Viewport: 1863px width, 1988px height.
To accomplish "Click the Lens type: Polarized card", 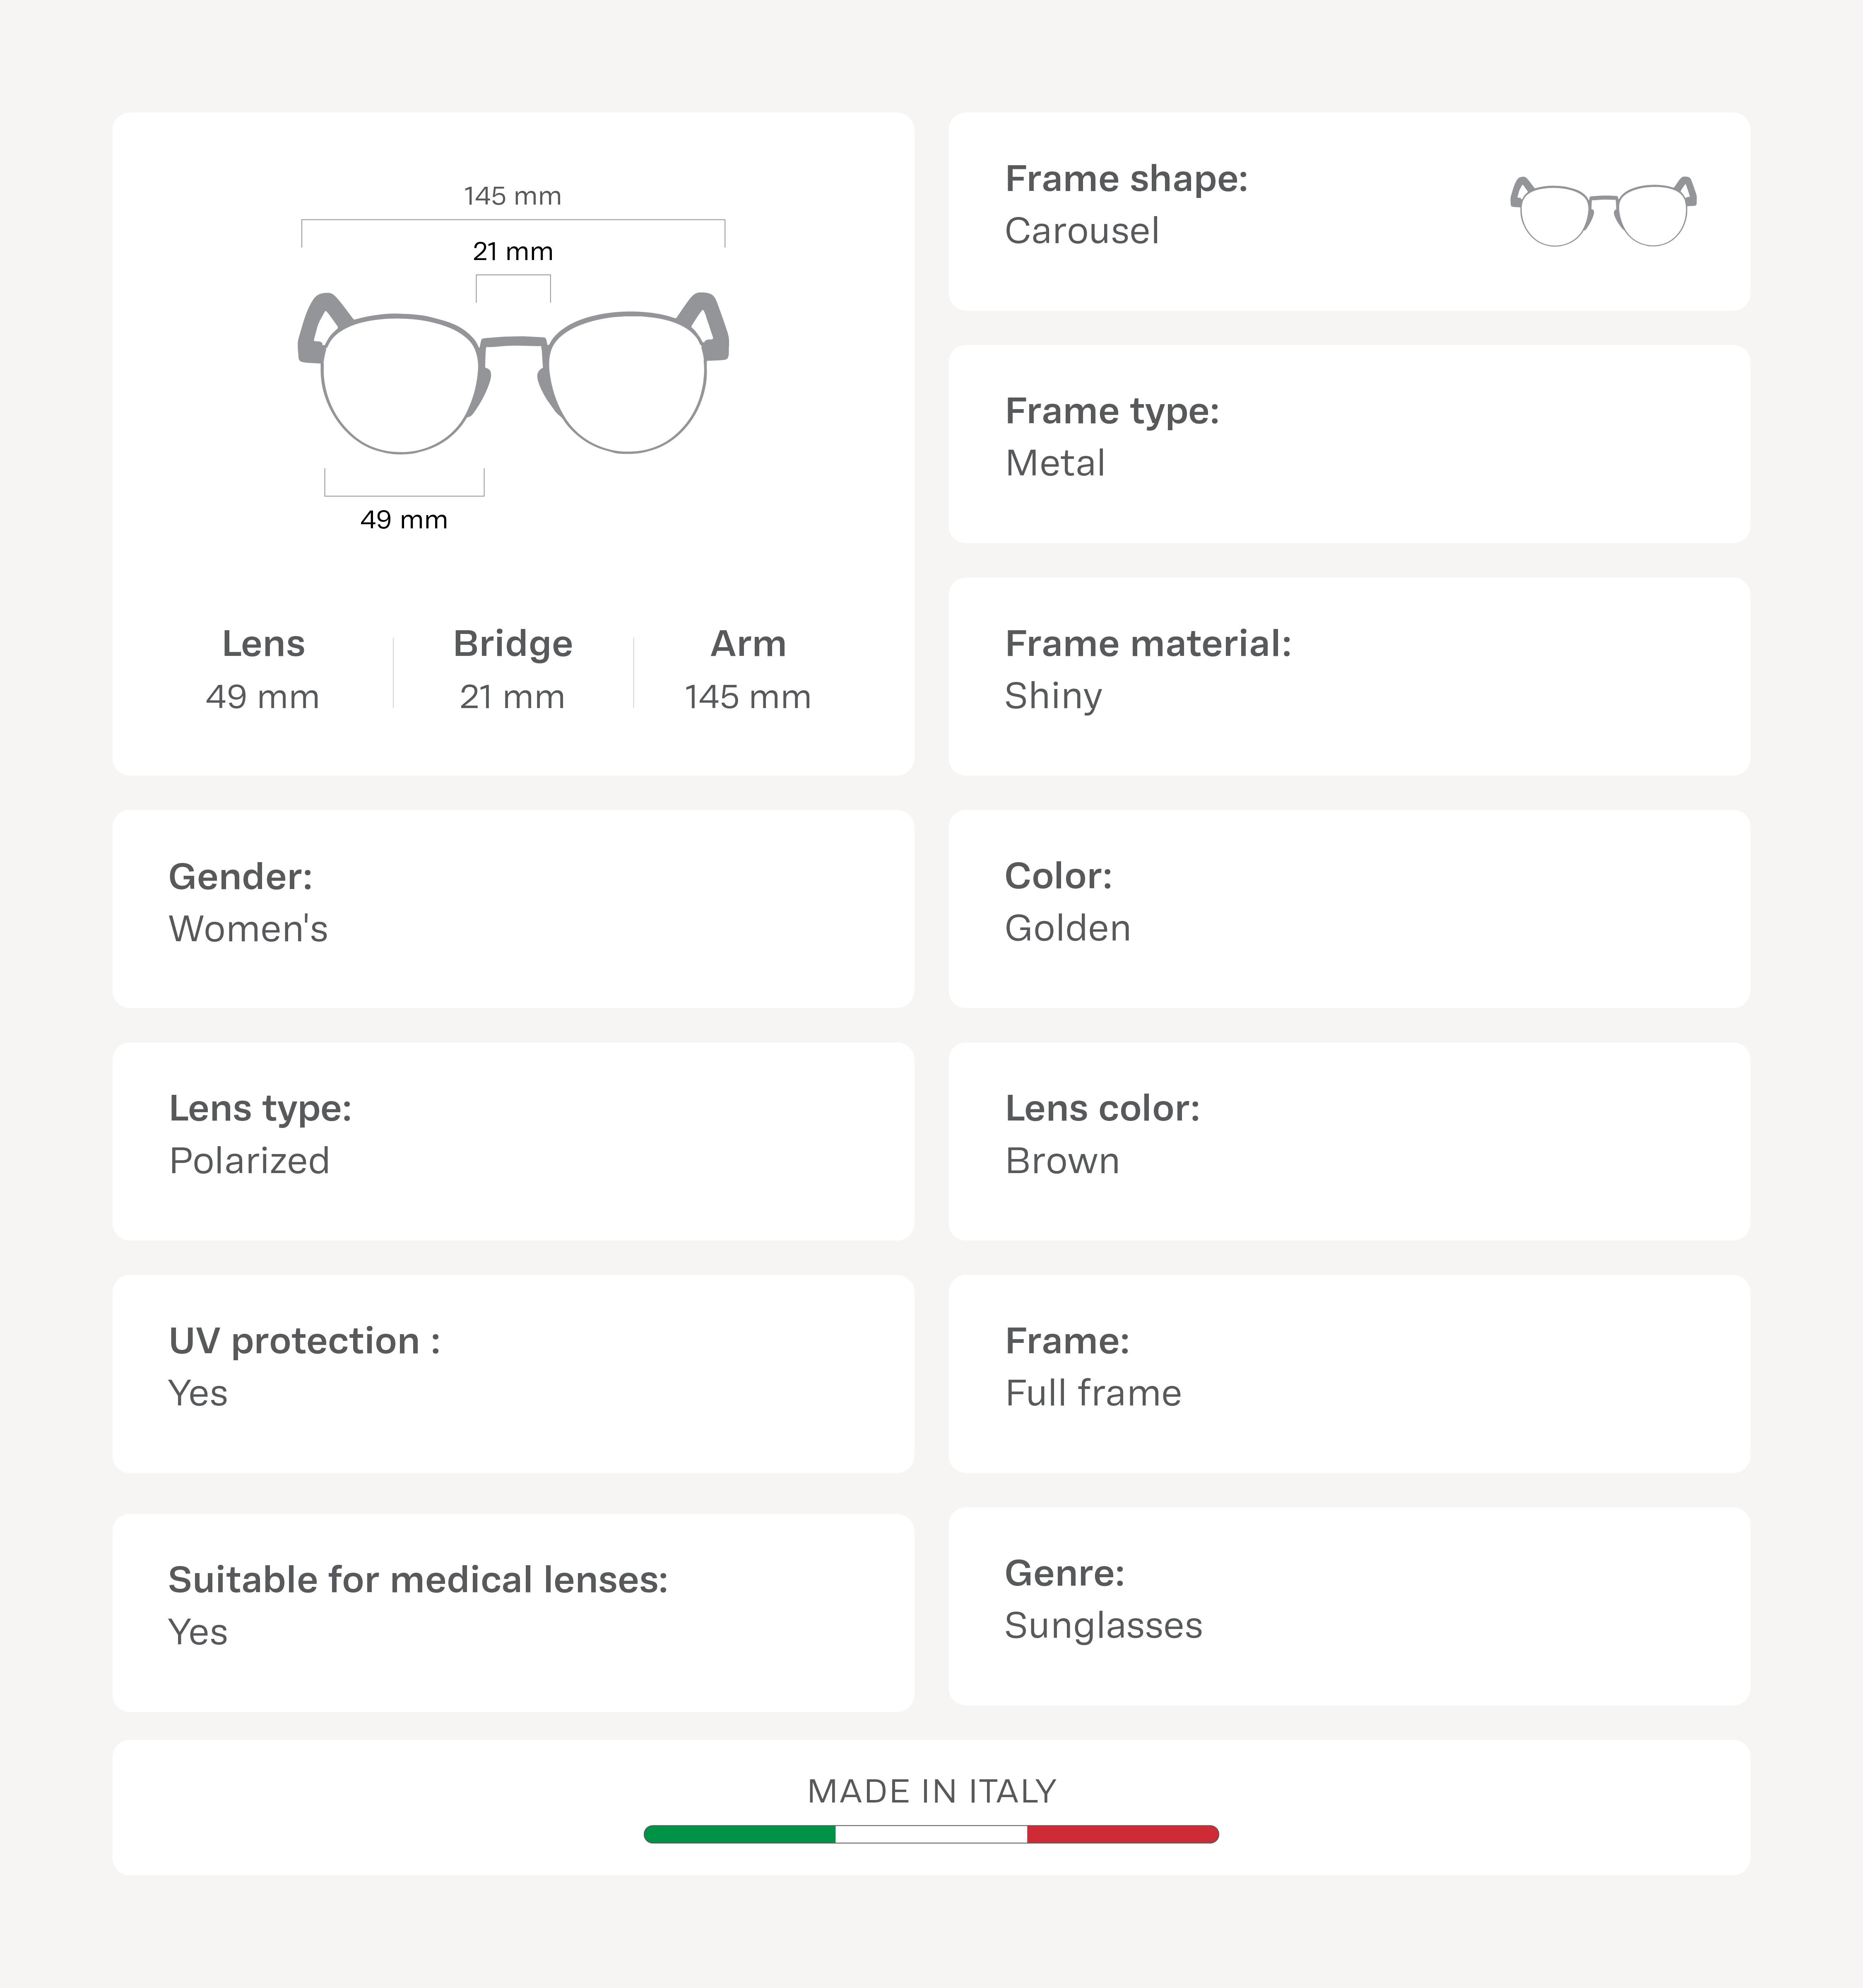I will coord(513,1141).
